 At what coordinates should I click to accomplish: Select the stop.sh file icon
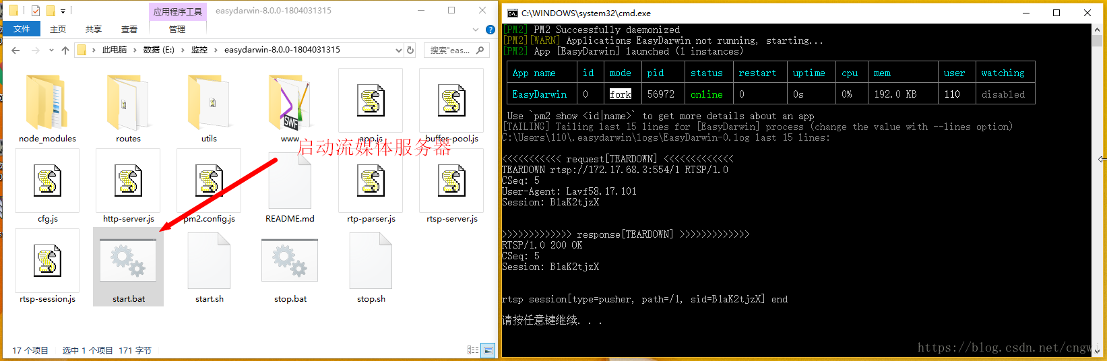pyautogui.click(x=371, y=261)
